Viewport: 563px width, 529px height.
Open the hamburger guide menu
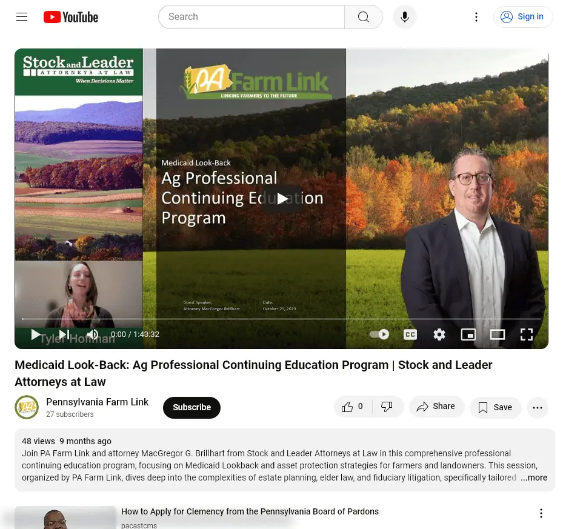[x=22, y=17]
